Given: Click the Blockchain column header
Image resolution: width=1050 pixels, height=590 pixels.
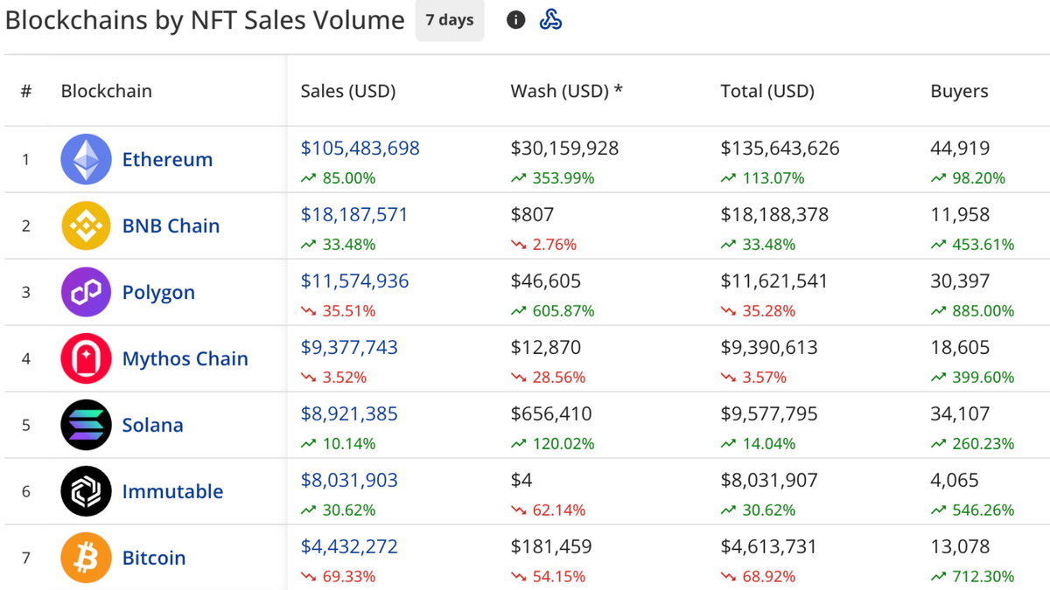Looking at the screenshot, I should coord(106,91).
